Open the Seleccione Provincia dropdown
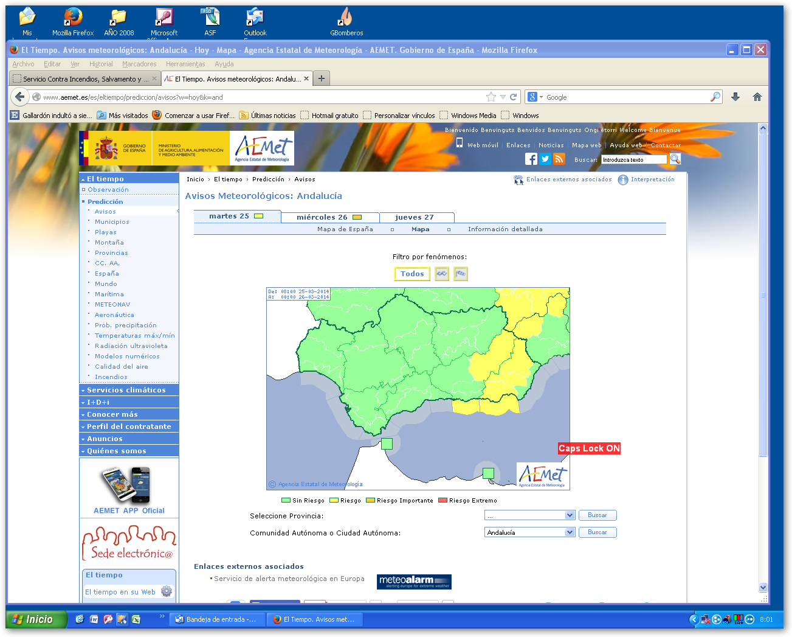The width and height of the screenshot is (792, 637). pyautogui.click(x=529, y=515)
